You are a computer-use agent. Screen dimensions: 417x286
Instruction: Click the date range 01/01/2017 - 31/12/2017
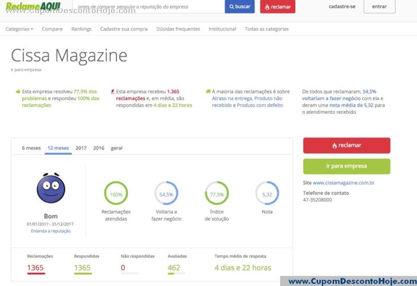50,224
